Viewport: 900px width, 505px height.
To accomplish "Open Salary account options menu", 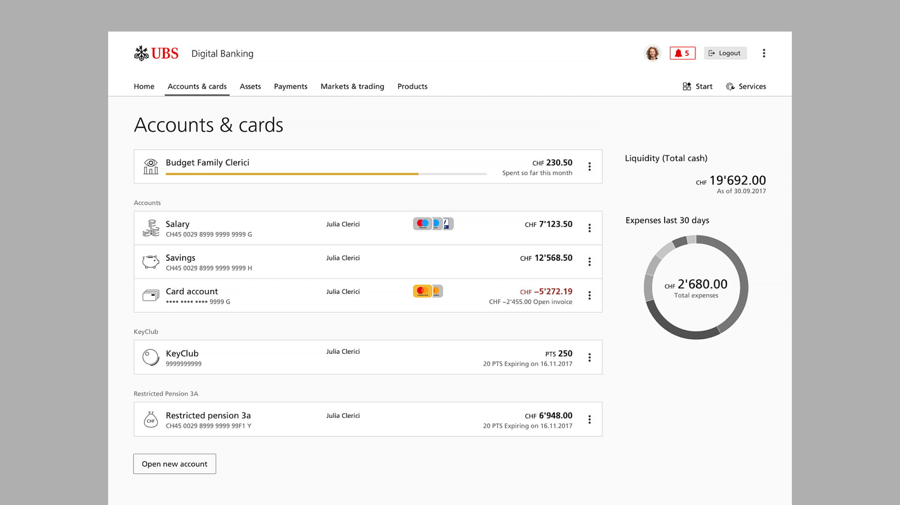I will click(589, 228).
